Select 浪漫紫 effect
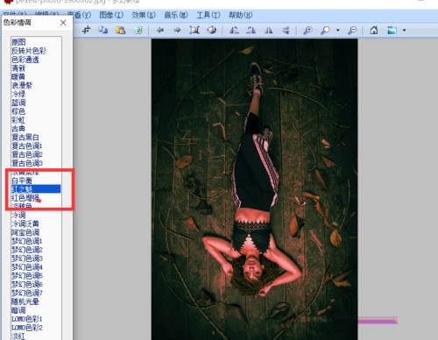438x340 pixels. pos(22,85)
